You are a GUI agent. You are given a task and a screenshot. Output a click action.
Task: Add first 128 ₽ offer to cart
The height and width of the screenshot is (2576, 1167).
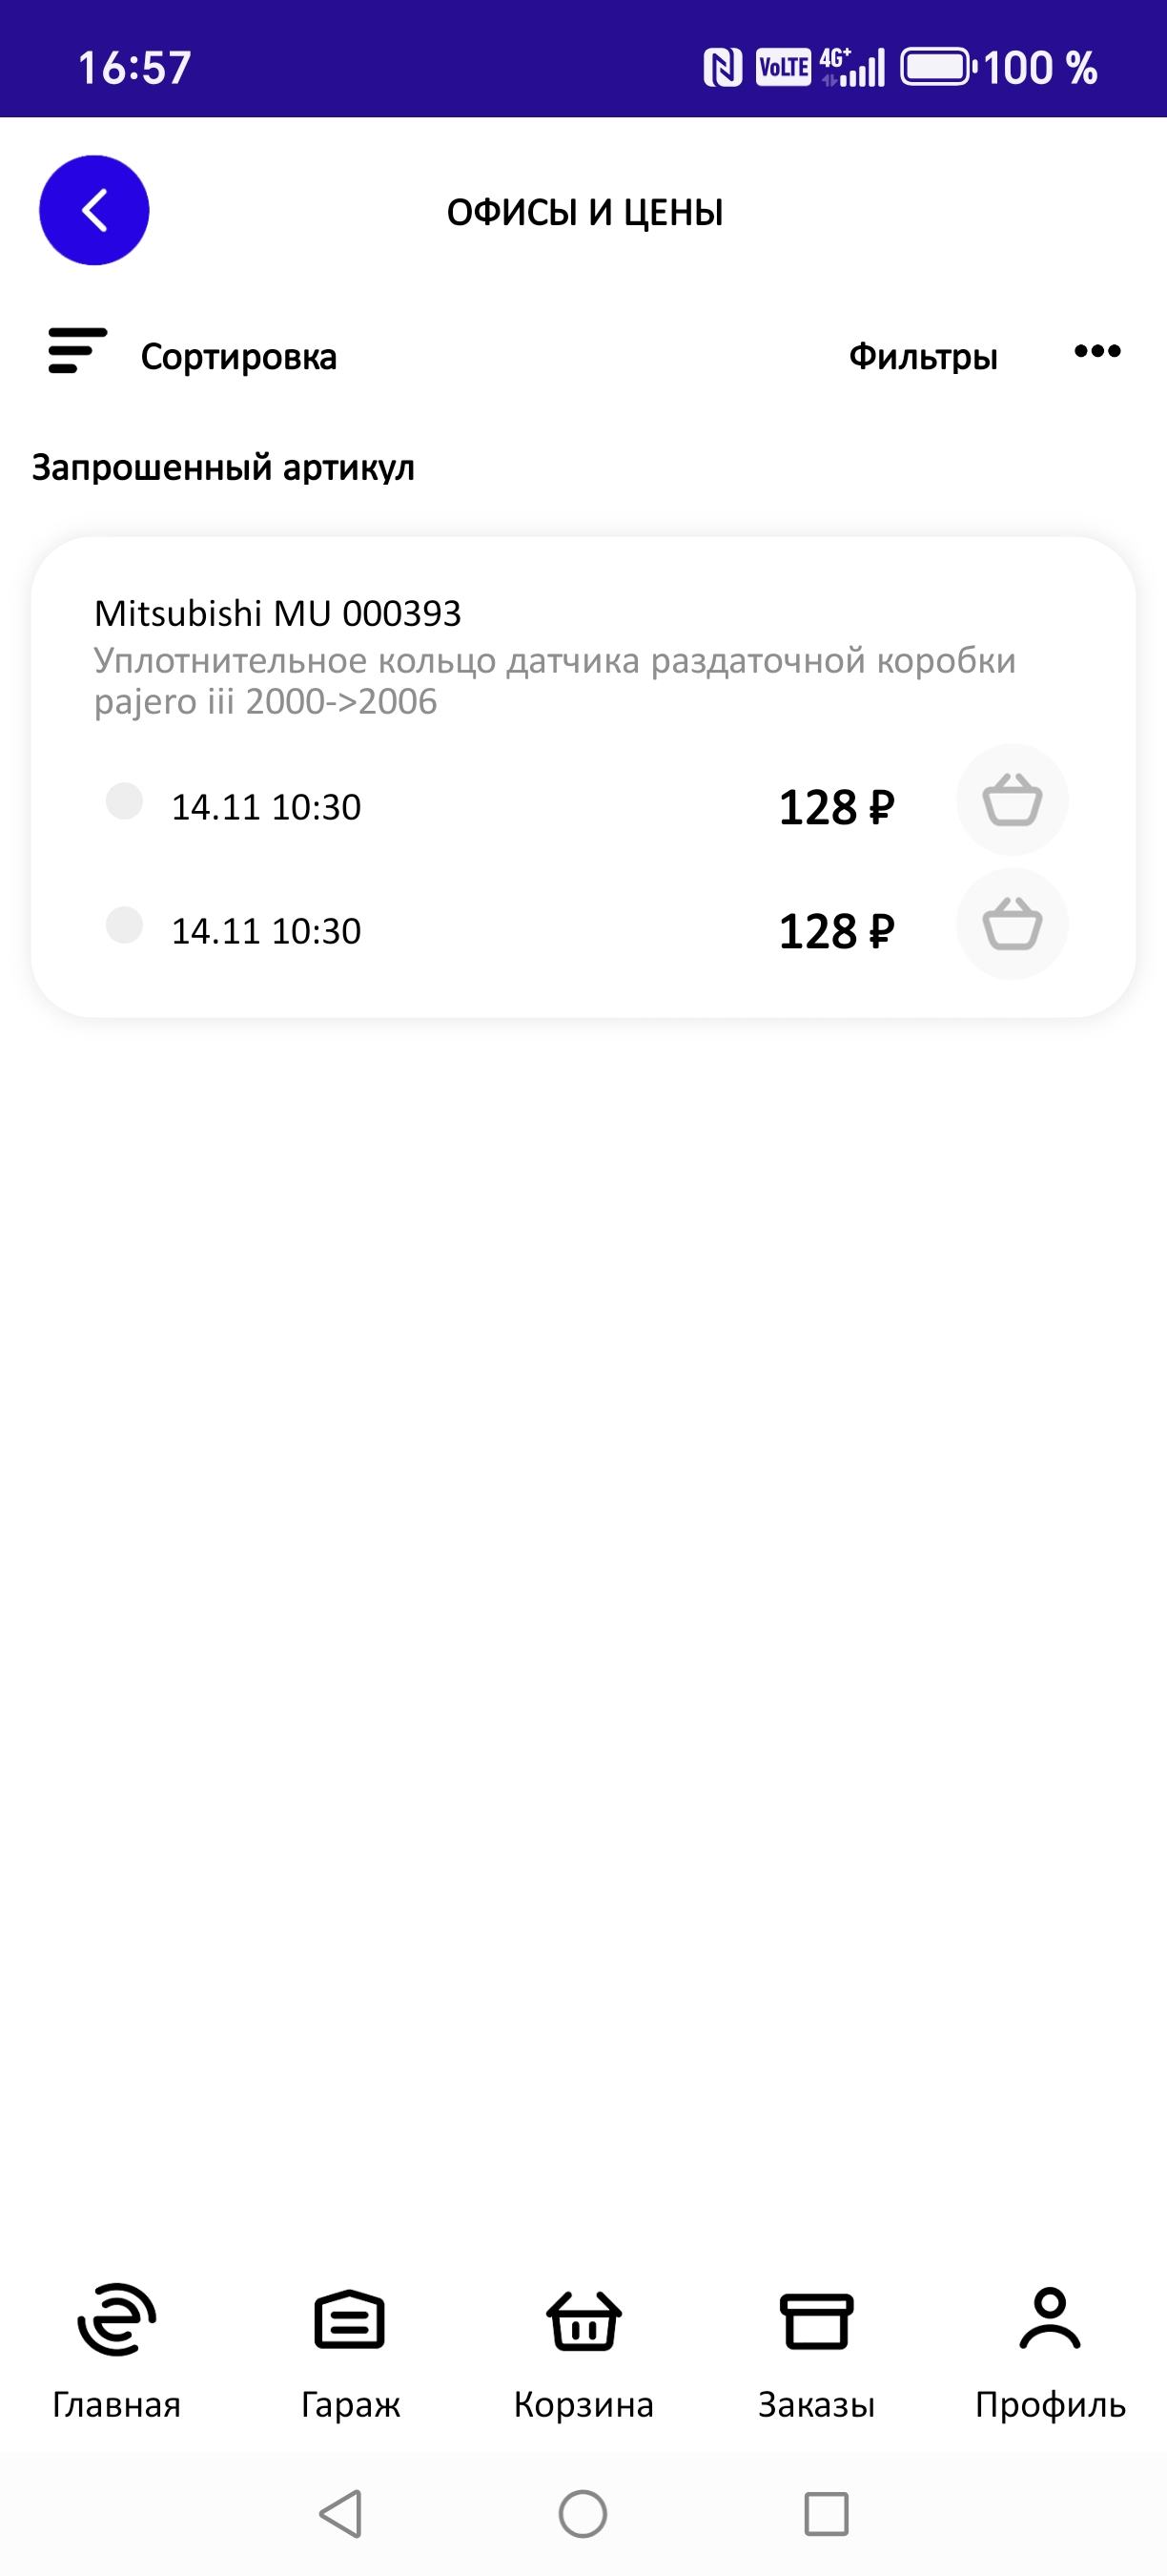1013,800
